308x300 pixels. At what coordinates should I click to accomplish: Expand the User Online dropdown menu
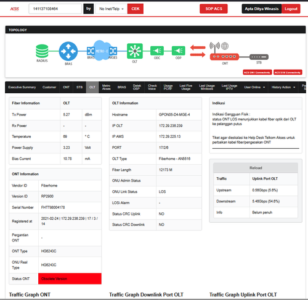tap(254, 87)
